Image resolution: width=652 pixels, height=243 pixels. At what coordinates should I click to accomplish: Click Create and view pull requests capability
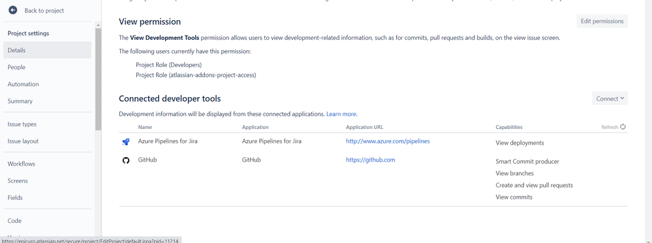click(x=534, y=185)
